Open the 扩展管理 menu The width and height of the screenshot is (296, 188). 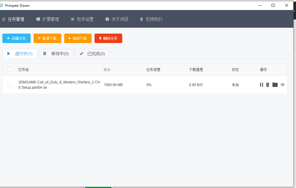pos(48,19)
